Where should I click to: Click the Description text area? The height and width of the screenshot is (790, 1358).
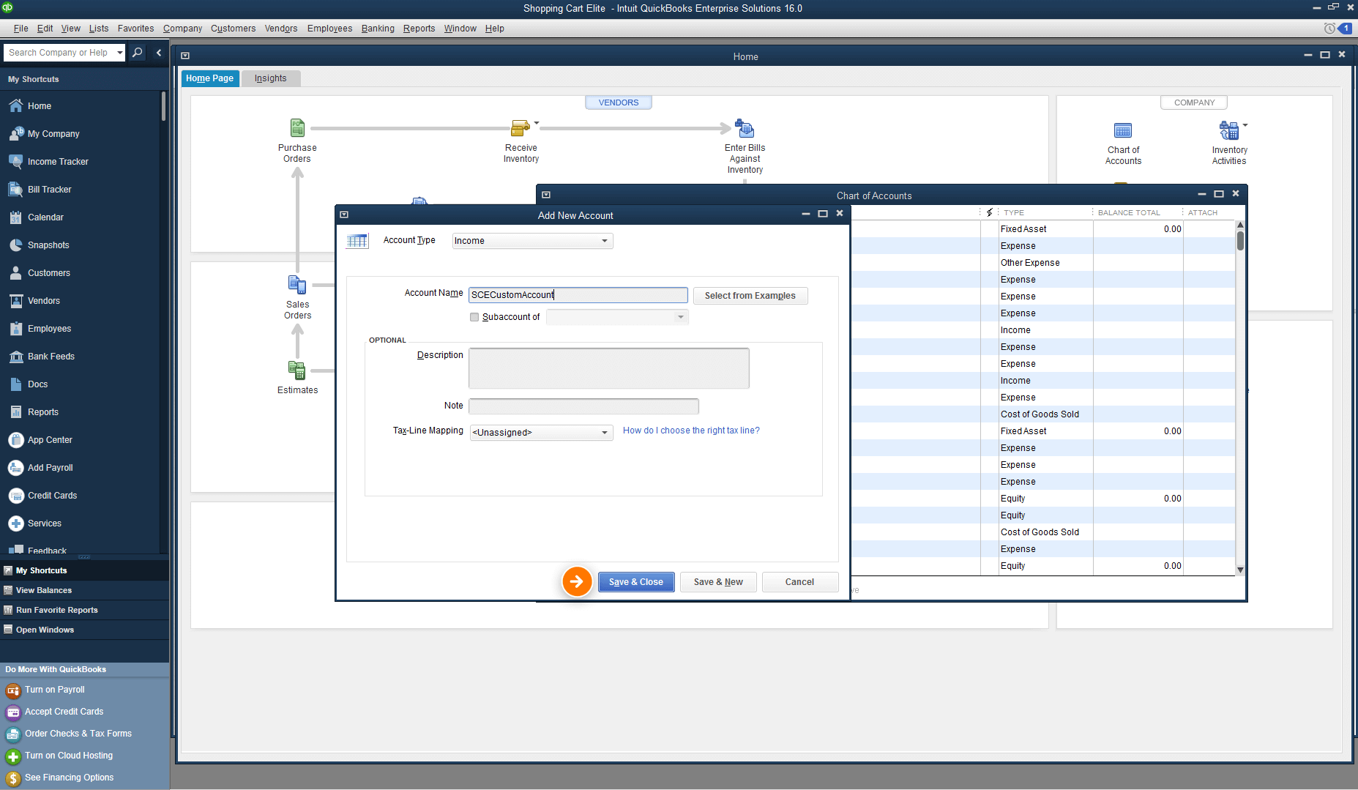[608, 368]
